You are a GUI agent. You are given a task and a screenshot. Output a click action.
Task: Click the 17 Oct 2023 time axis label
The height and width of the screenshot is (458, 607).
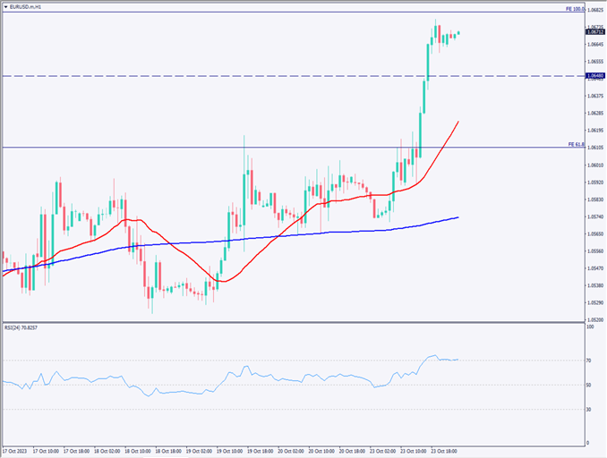click(x=18, y=450)
